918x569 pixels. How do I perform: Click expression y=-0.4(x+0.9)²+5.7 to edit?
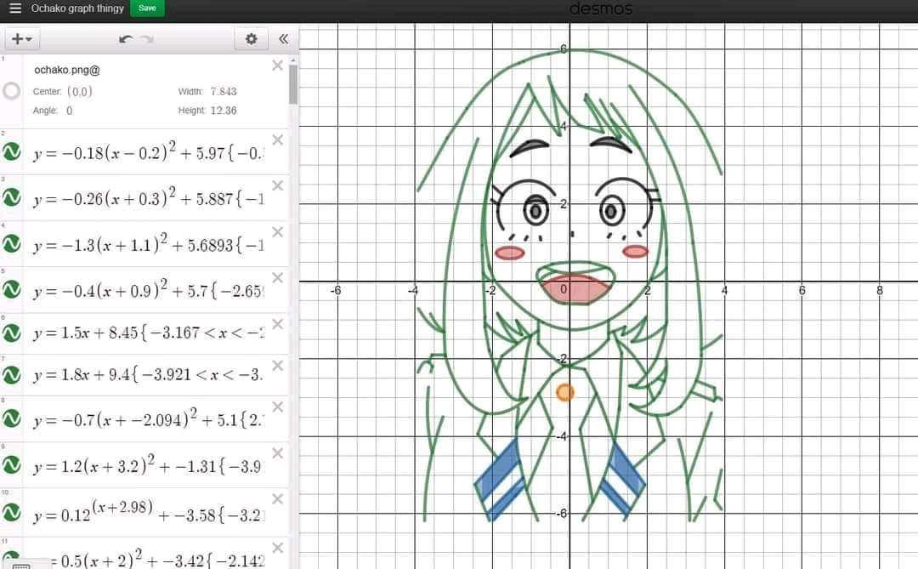point(149,289)
